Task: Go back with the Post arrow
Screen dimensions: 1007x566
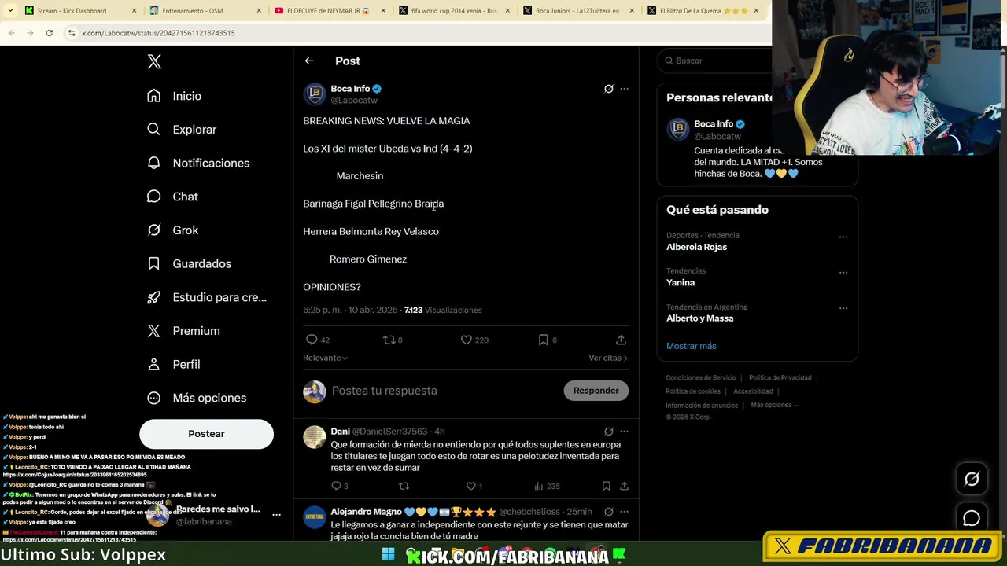Action: (x=309, y=61)
